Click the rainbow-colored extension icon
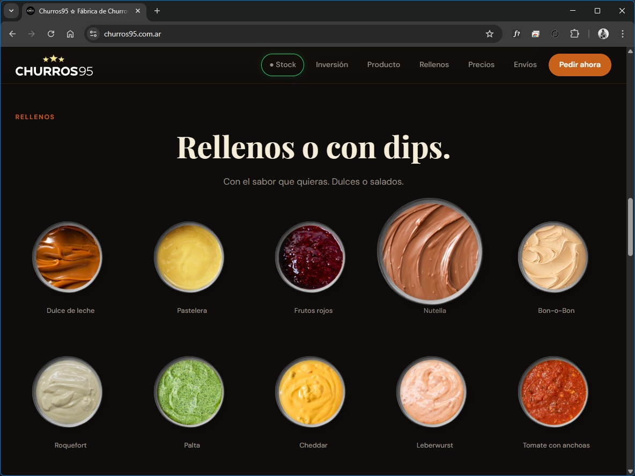This screenshot has width=635, height=476. [x=536, y=34]
